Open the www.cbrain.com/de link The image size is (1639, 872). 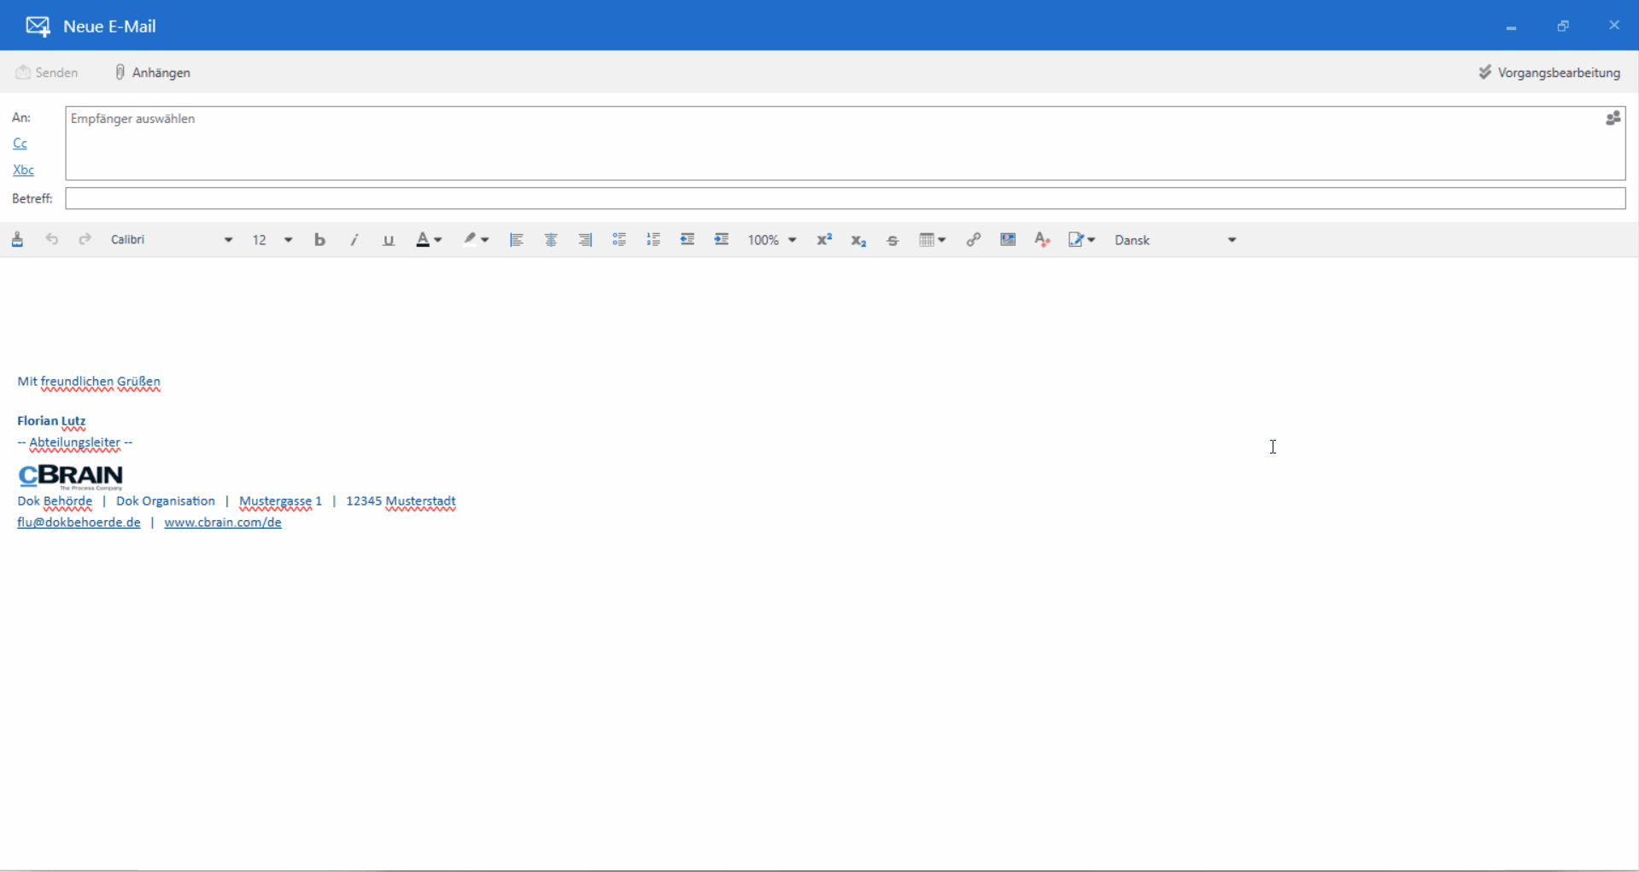[223, 522]
